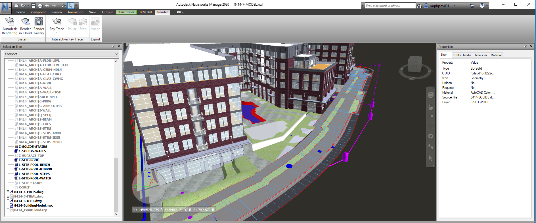
Task: Select 8414-BuildingModel.nwc in tree
Action: point(33,205)
